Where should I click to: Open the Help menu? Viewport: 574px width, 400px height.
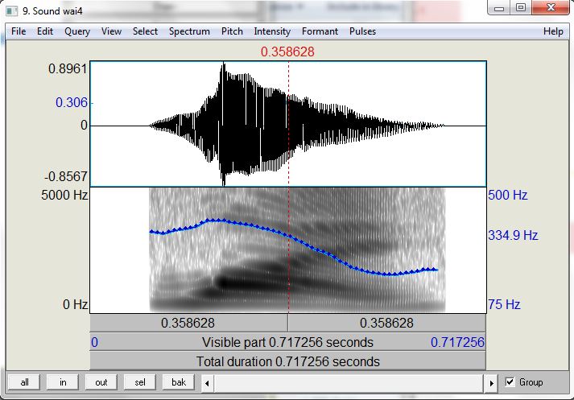[x=553, y=31]
